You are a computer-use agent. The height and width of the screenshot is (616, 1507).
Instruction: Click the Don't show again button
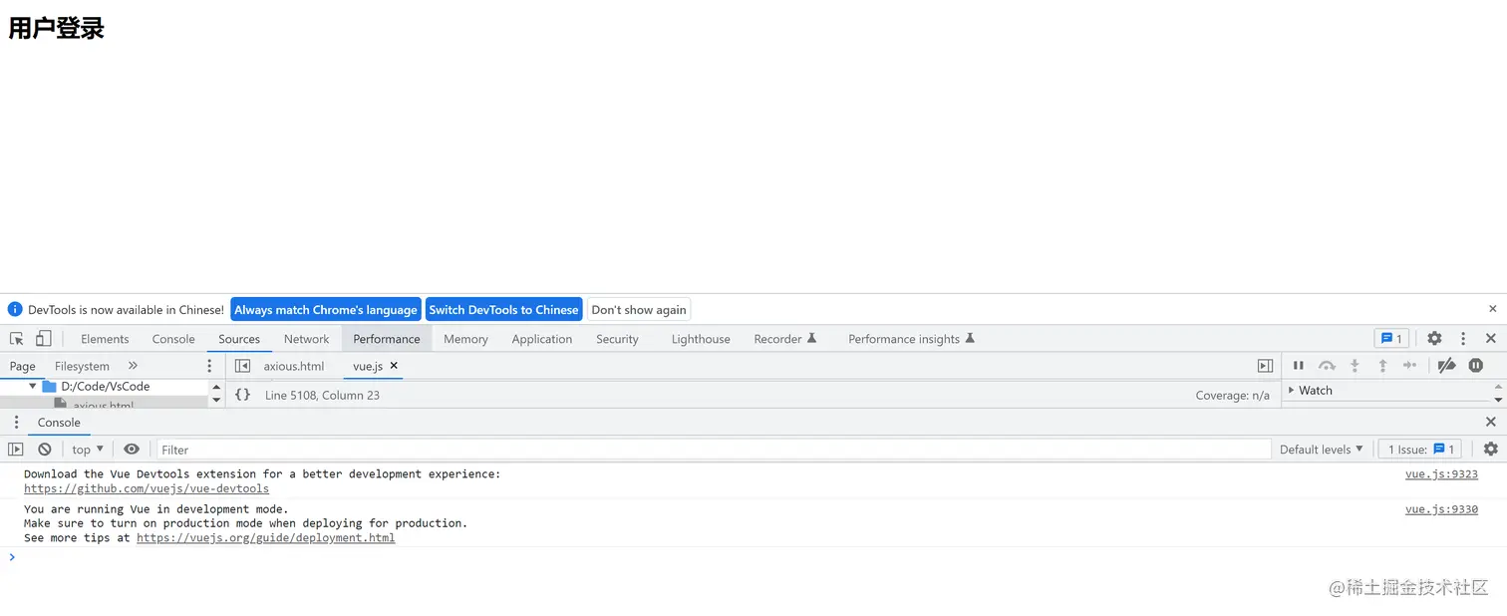pyautogui.click(x=639, y=309)
